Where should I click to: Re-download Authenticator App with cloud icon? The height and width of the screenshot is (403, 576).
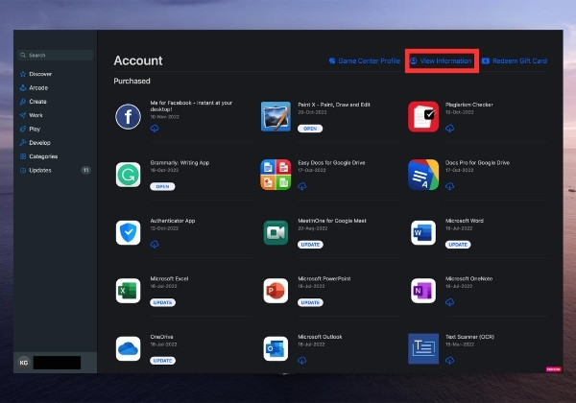(155, 245)
